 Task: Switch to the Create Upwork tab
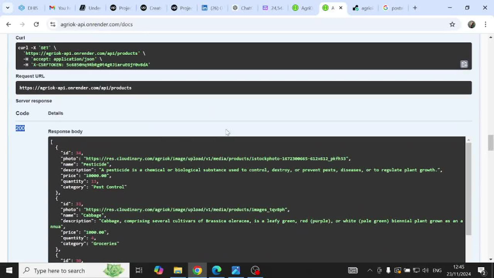pos(151,8)
